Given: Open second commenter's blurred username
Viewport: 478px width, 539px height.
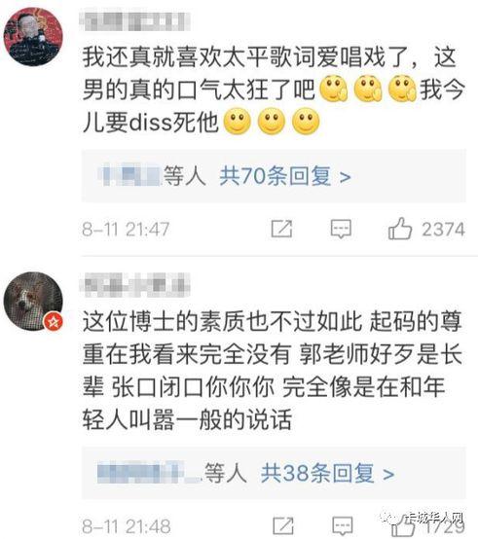Looking at the screenshot, I should 134,285.
